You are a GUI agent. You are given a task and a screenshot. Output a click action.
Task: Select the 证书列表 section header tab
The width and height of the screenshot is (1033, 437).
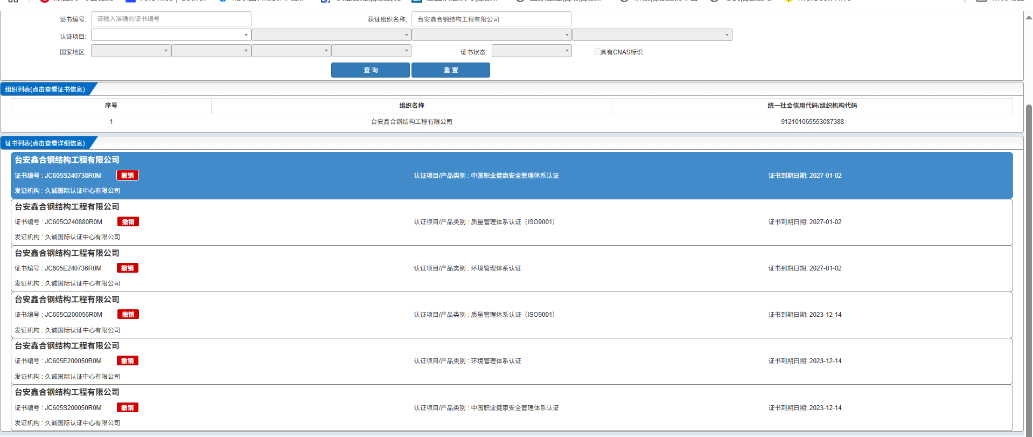point(45,143)
